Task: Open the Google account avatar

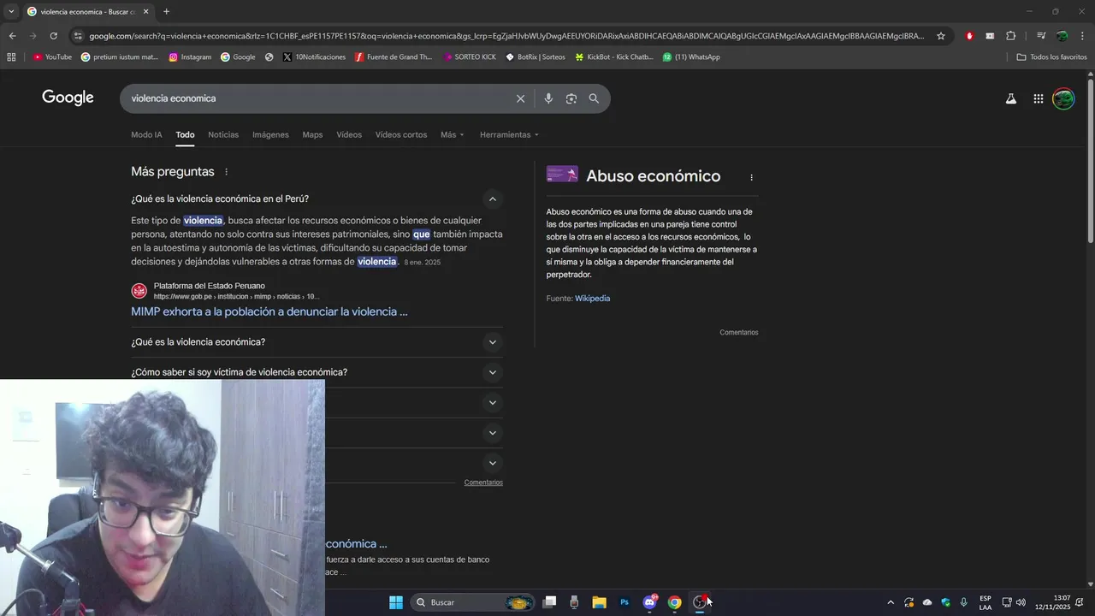Action: pyautogui.click(x=1063, y=98)
